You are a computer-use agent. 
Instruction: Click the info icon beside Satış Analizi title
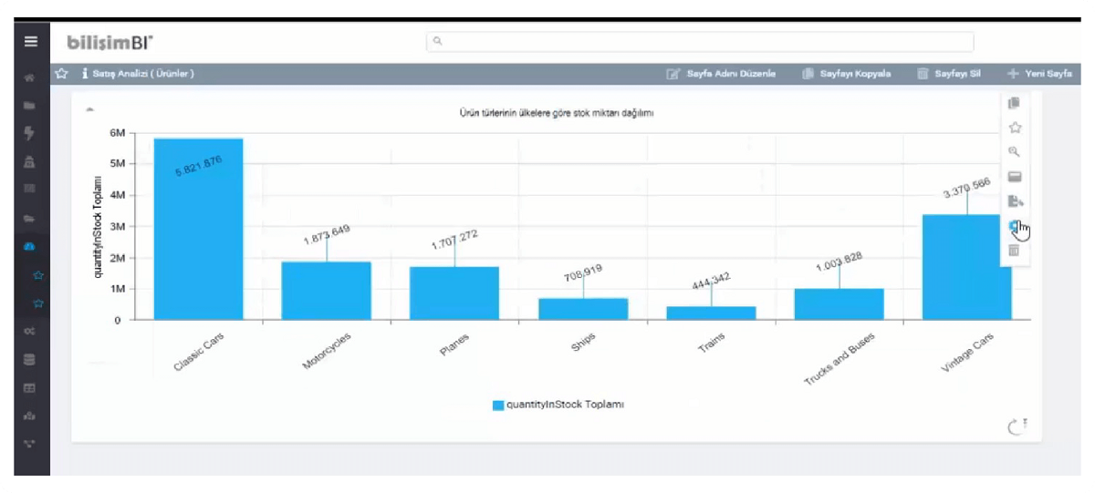tap(85, 74)
